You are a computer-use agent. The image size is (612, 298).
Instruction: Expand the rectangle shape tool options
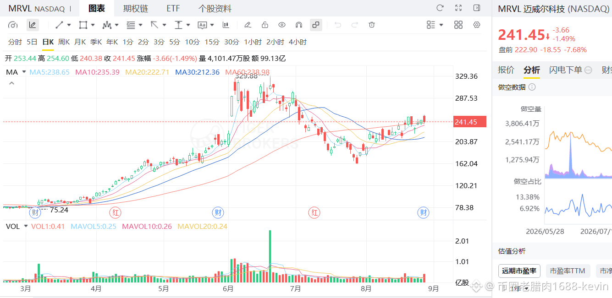coord(93,25)
